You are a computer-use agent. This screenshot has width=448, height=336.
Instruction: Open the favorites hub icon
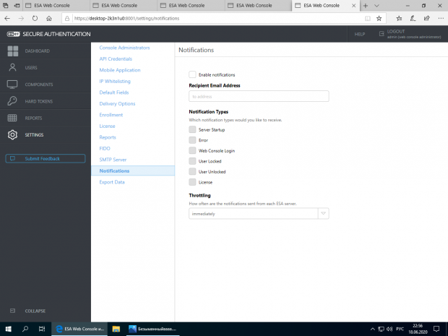click(399, 19)
